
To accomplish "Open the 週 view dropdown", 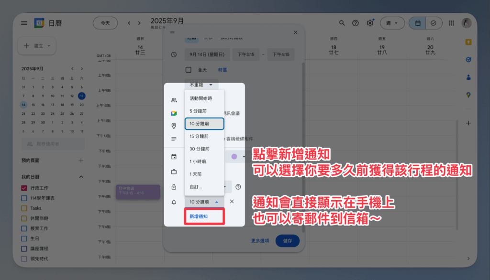I will click(x=392, y=23).
